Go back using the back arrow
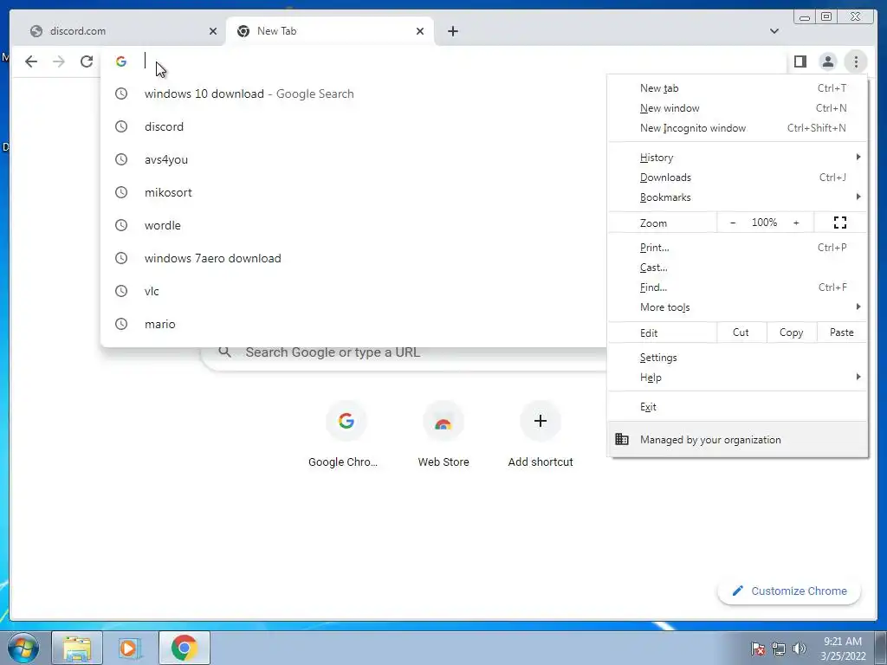 click(x=31, y=61)
